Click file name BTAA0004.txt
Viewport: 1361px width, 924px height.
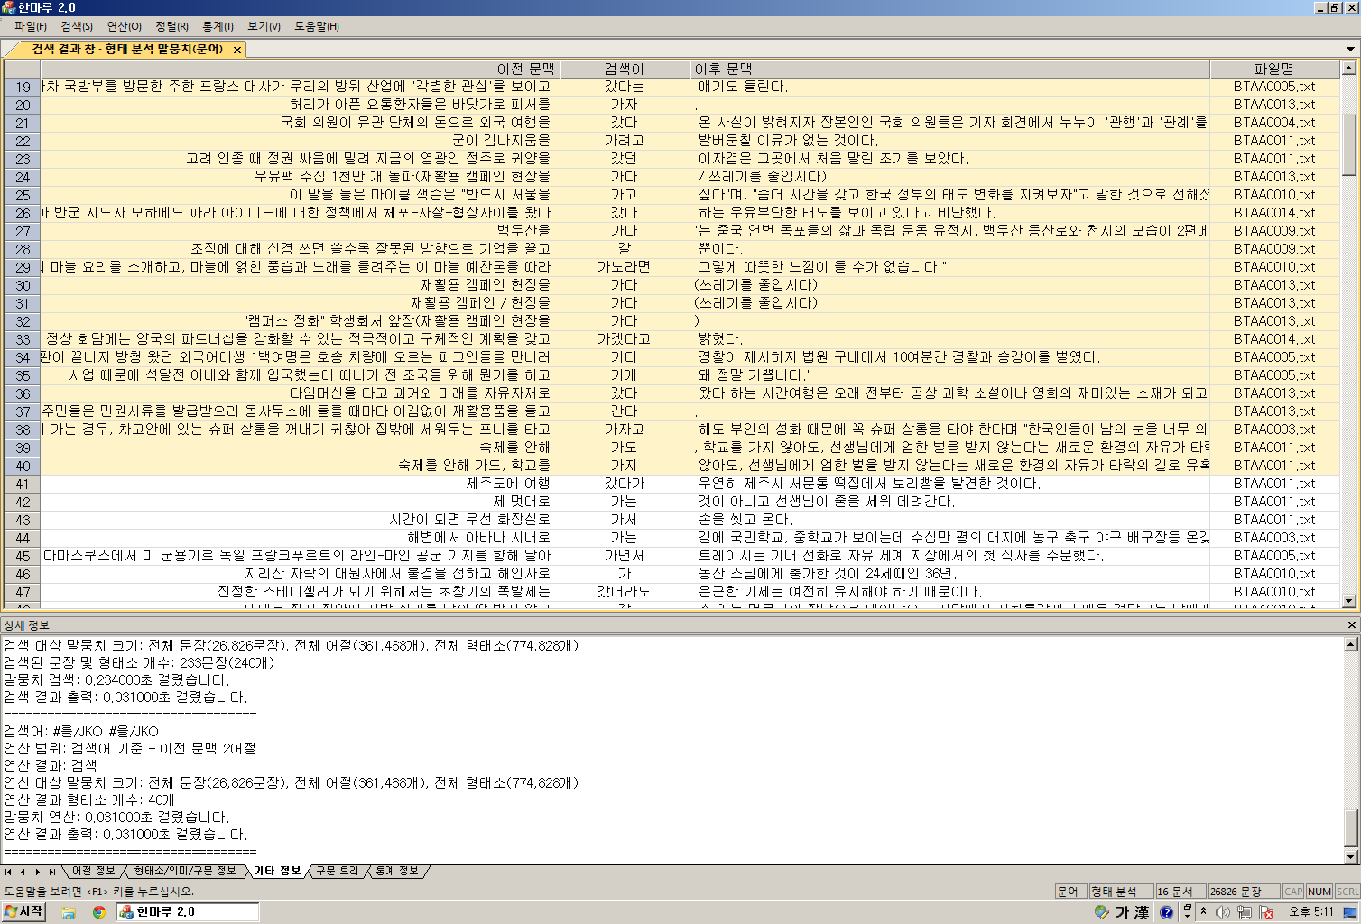[1274, 123]
